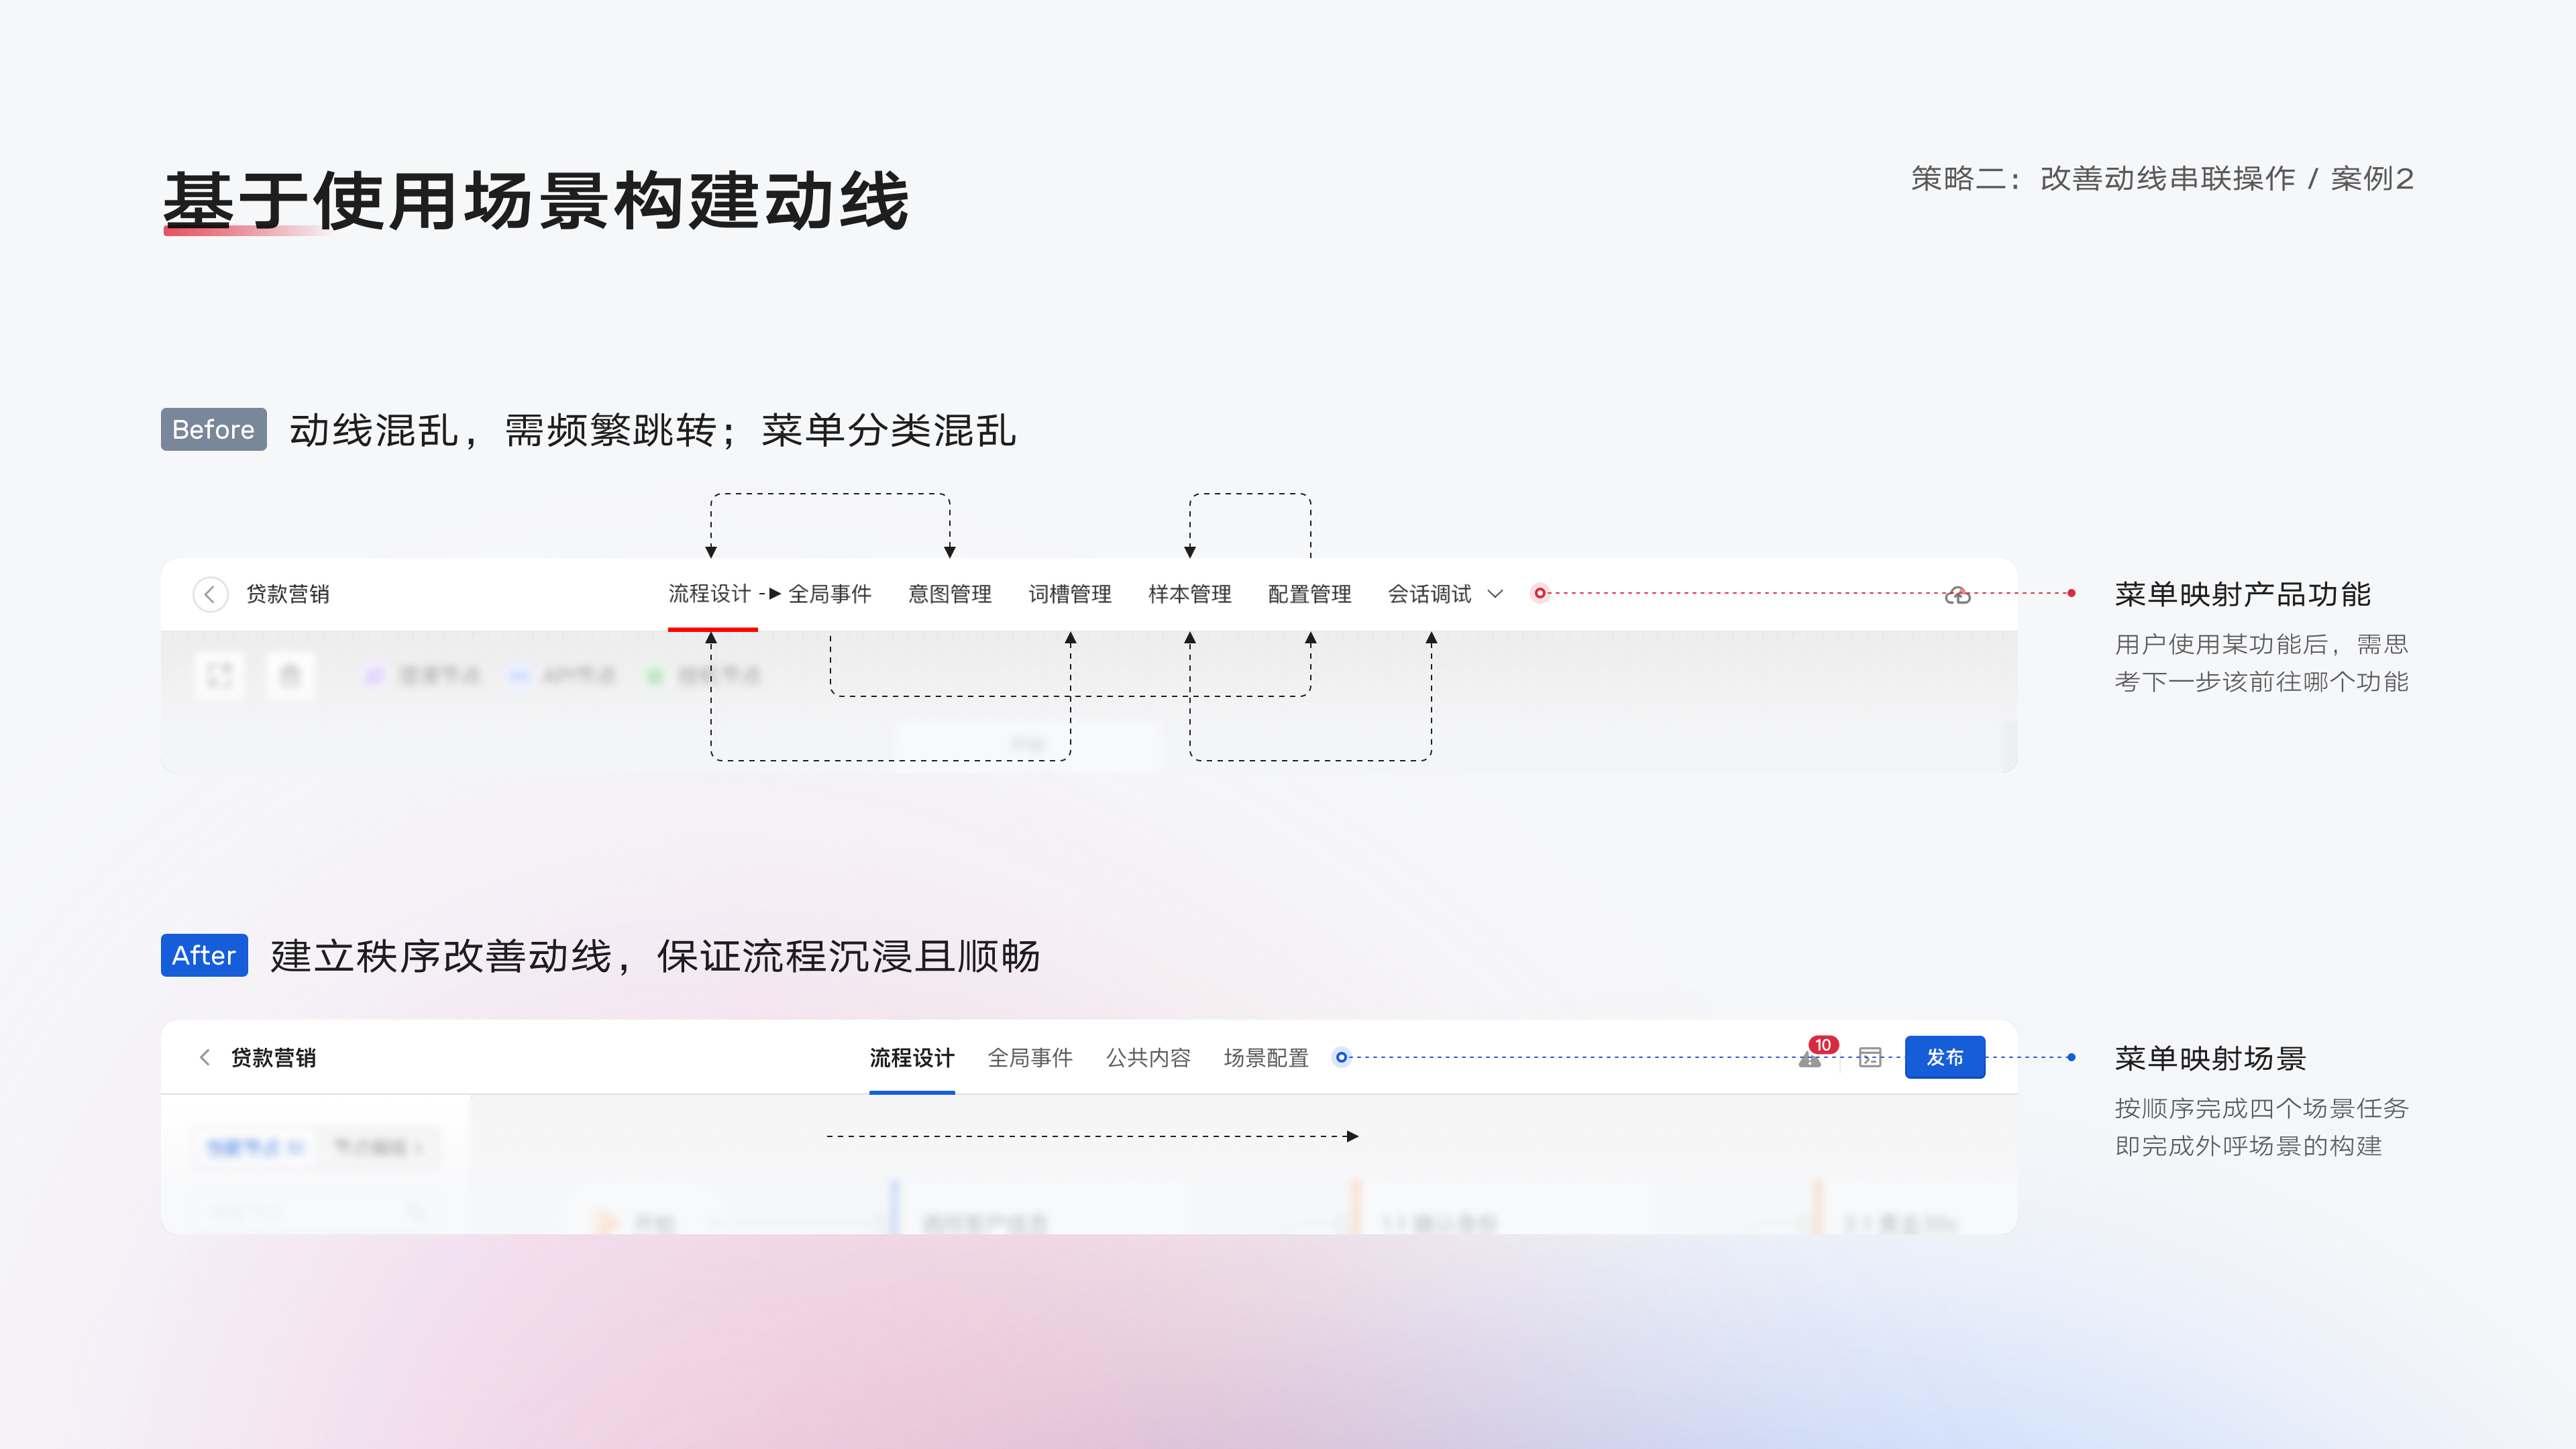Click the description line 考下一步该前往哪个功能
2576x1449 pixels.
2262,682
